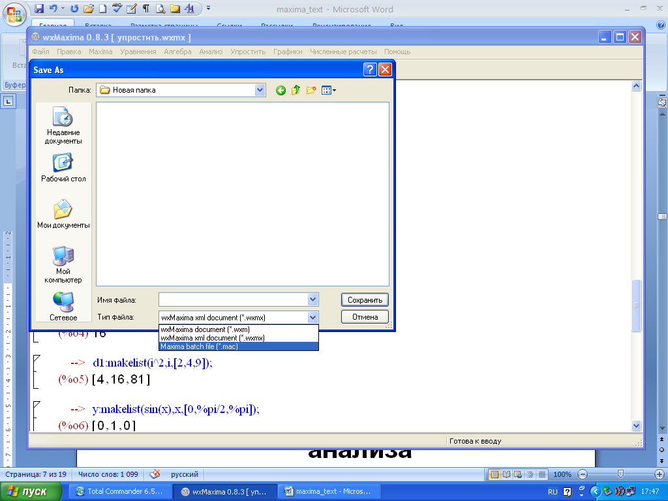Viewport: 668px width, 501px height.
Task: Click the Word zoom slider handle
Action: 620,474
